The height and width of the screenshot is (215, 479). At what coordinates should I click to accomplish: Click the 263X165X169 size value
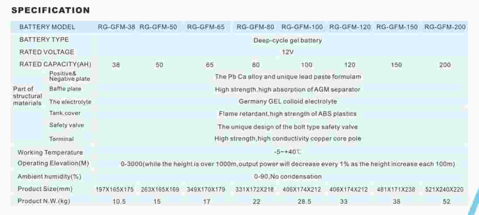(x=160, y=190)
